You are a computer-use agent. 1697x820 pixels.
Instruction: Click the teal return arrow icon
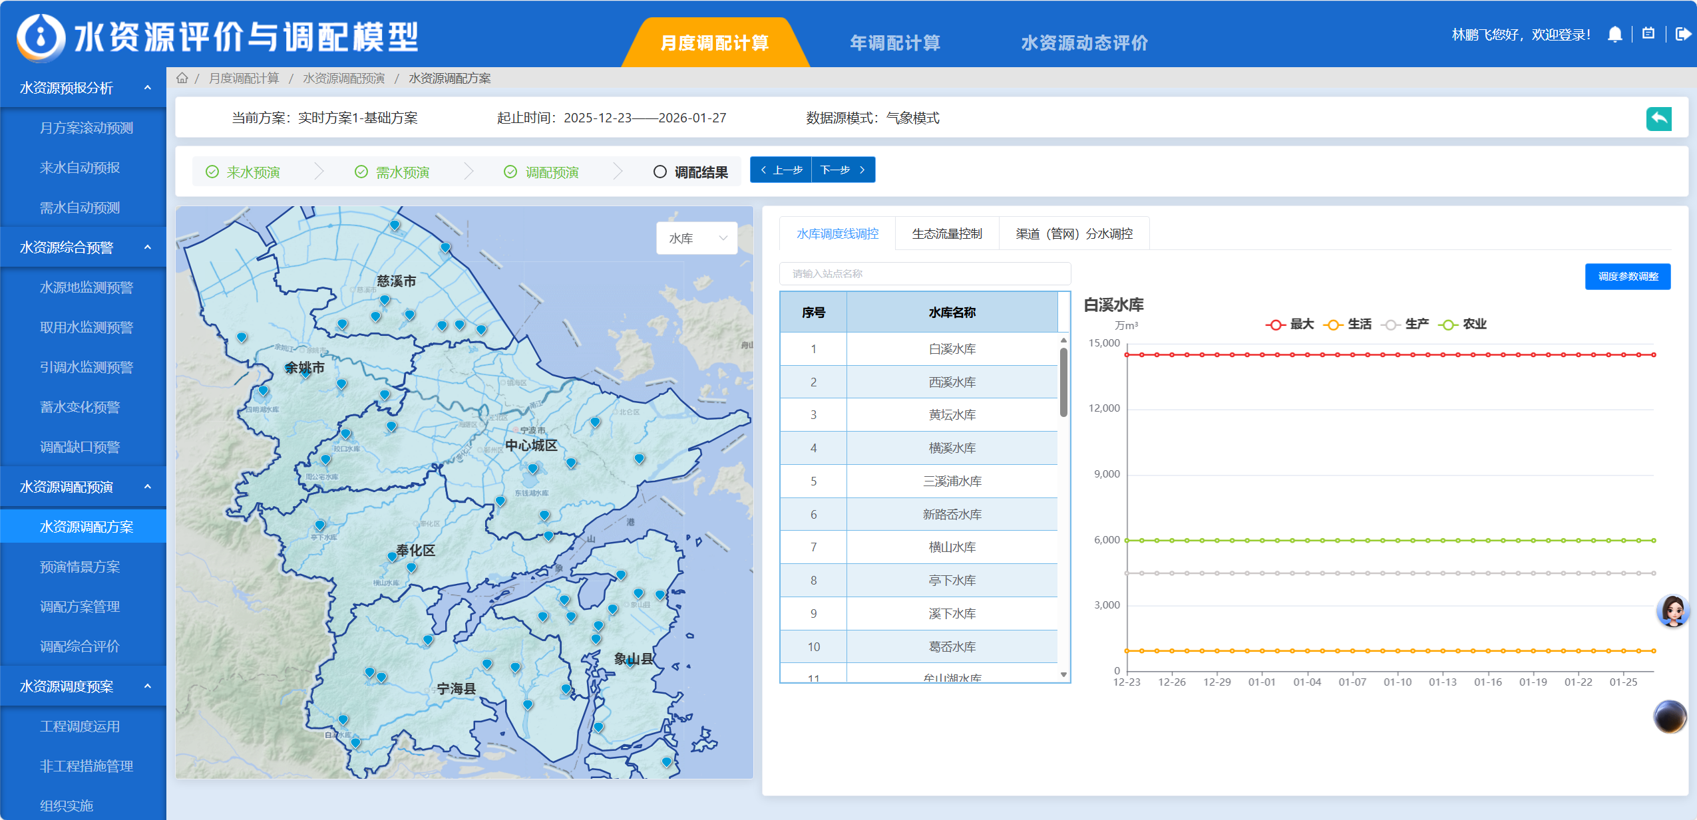point(1658,119)
